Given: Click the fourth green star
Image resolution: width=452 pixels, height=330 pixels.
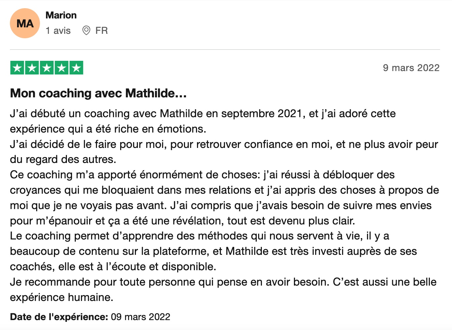Looking at the screenshot, I should (x=61, y=68).
